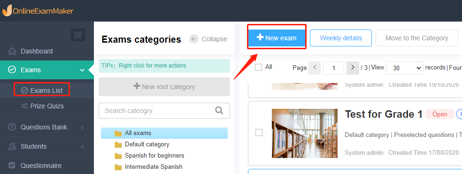Screen dimensions: 462x174
Task: Go to next page arrow
Action: [353, 68]
